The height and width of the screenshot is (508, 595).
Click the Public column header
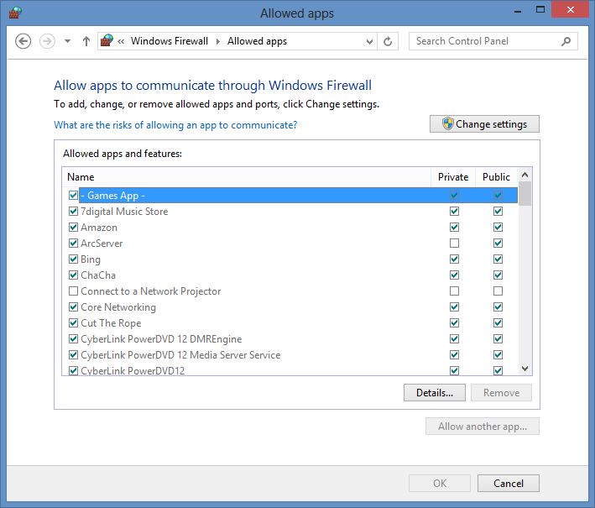[496, 177]
